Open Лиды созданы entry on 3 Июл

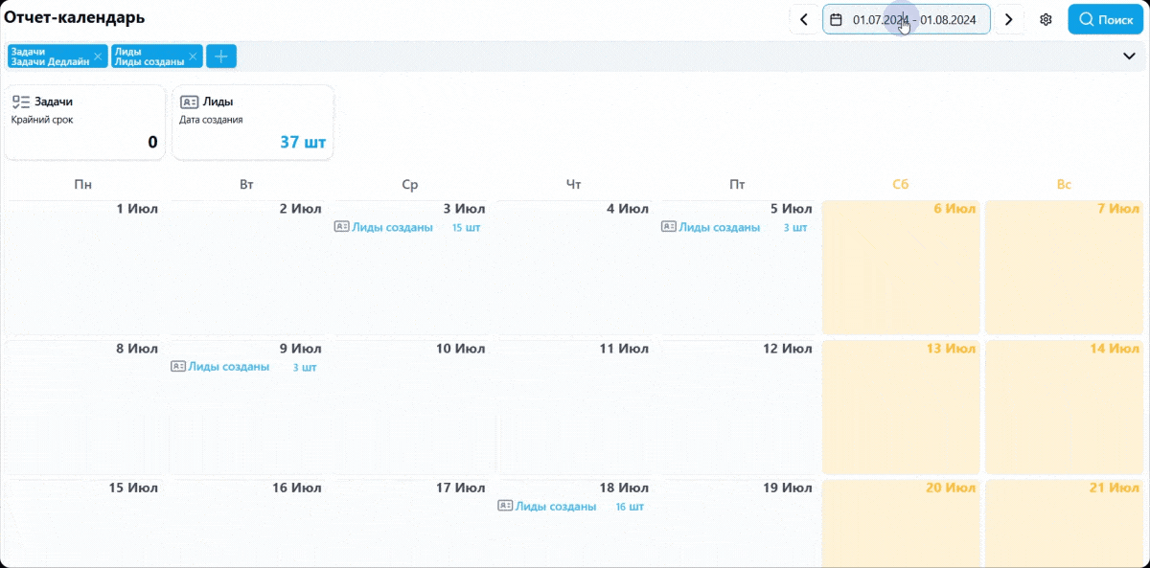(x=393, y=227)
